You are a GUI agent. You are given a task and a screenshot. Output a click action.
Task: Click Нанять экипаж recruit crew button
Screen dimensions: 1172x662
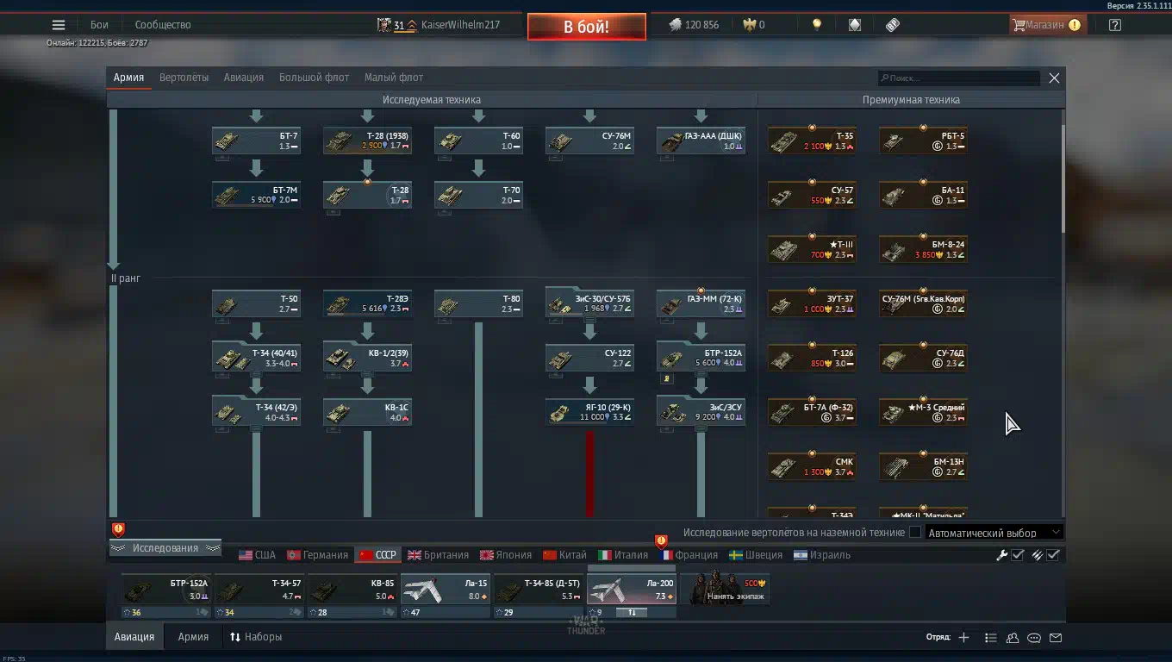[x=725, y=589]
